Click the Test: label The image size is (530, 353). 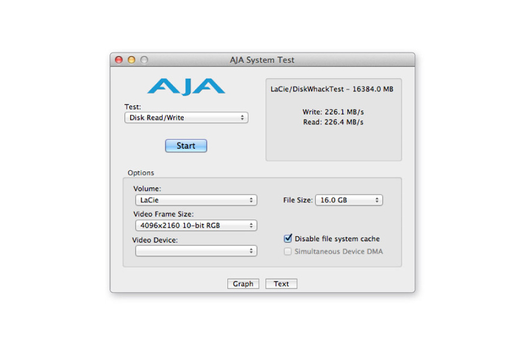click(132, 106)
